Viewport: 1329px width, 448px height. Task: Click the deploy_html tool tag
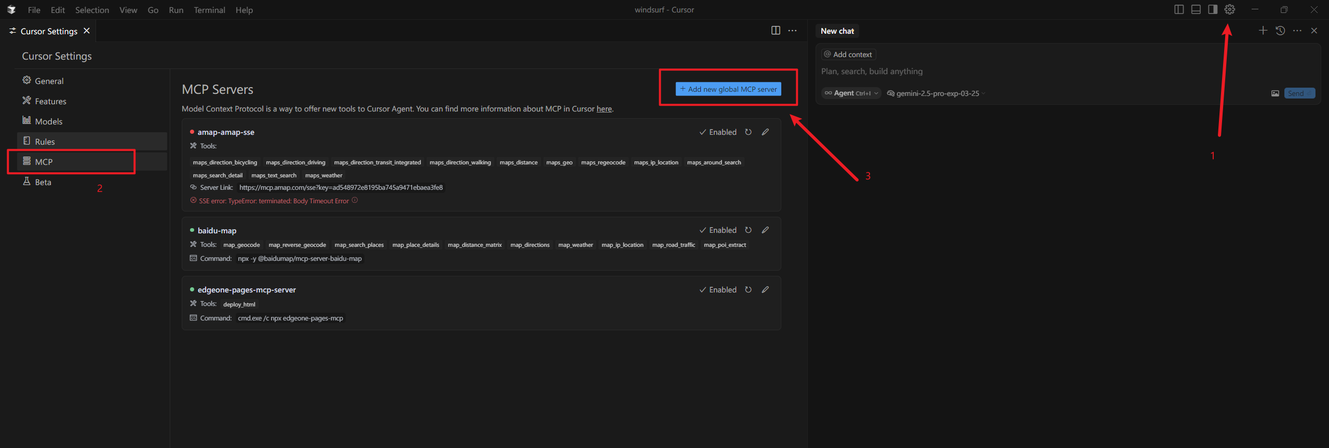(x=239, y=304)
